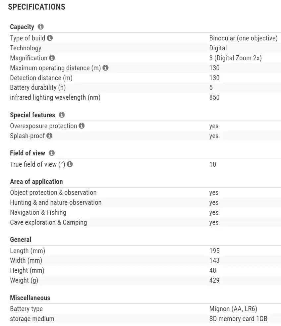The height and width of the screenshot is (326, 281).
Task: Select the Area of application section heading
Action: (36, 182)
